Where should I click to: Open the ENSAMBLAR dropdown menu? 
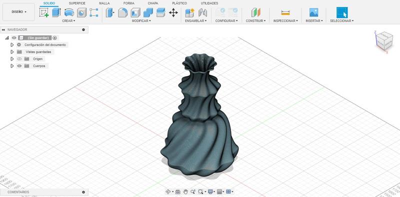[x=196, y=21]
